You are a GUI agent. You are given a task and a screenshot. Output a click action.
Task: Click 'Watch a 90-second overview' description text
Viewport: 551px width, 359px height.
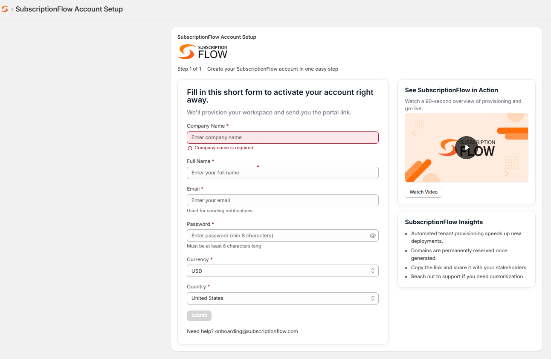tap(463, 105)
